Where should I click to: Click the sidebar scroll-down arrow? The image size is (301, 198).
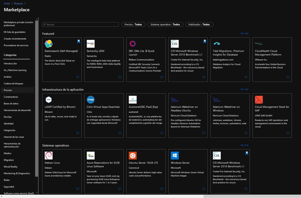(37, 193)
